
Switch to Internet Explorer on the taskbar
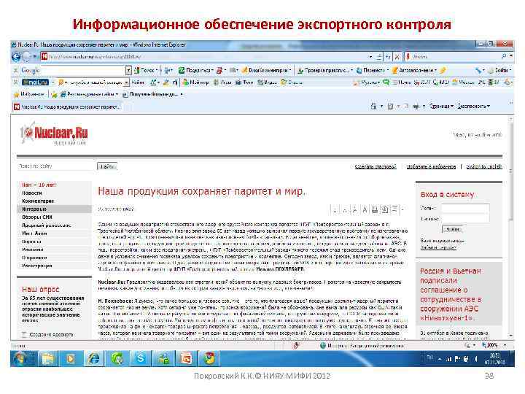(x=93, y=359)
